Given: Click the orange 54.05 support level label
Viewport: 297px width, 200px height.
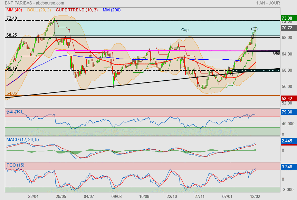Looking at the screenshot, I should (11, 93).
